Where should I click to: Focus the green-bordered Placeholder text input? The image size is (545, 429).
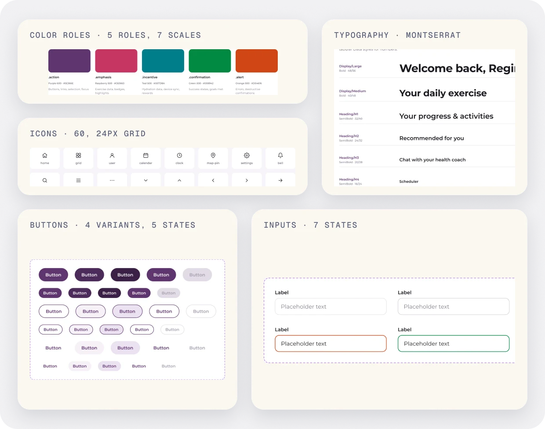(454, 344)
